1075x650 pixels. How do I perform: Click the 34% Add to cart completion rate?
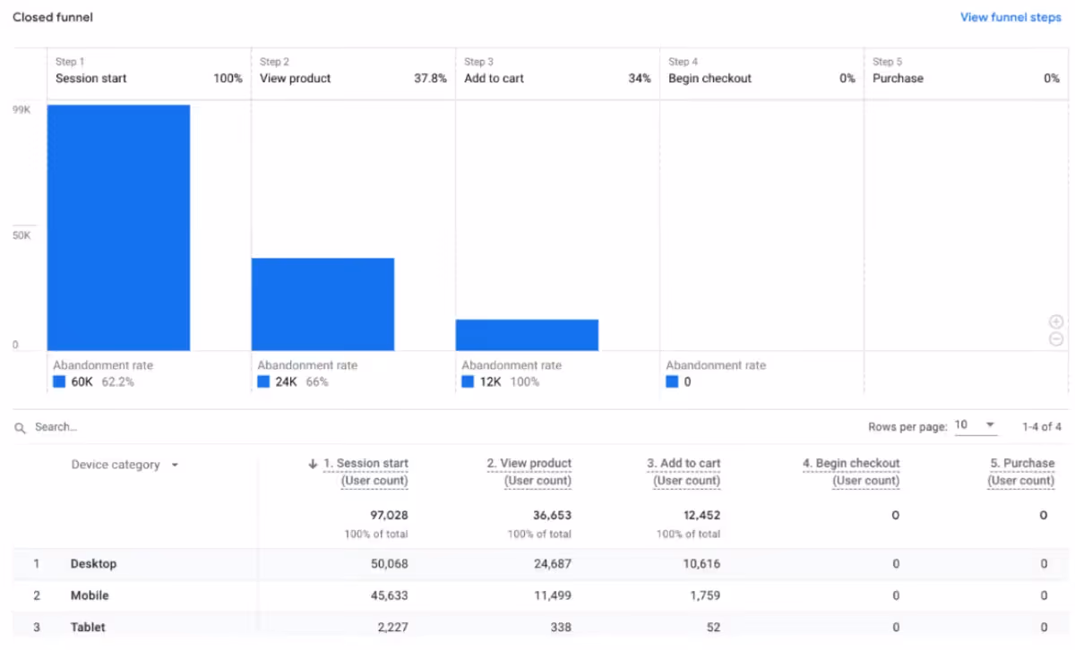(x=640, y=79)
